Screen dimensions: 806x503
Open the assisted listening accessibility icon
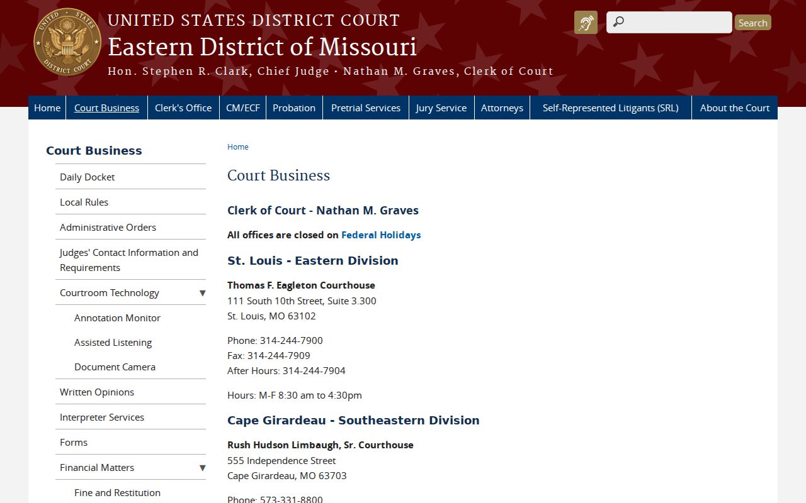(586, 23)
